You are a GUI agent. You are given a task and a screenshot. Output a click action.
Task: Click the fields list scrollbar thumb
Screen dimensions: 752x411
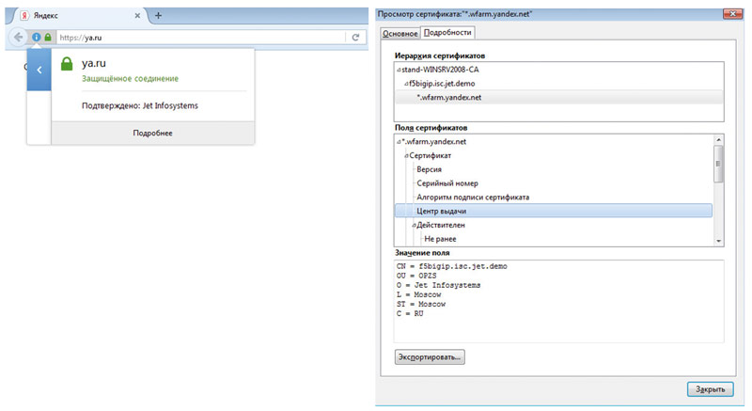coord(718,164)
